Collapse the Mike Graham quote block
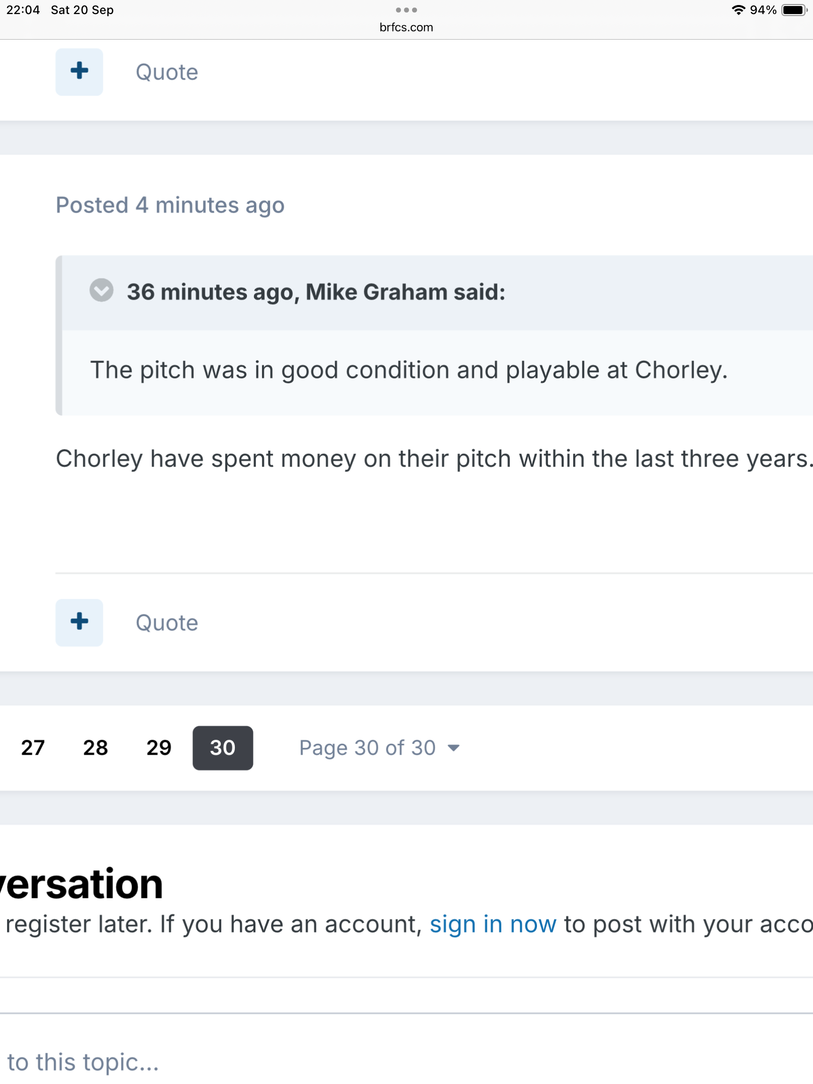 click(x=101, y=291)
